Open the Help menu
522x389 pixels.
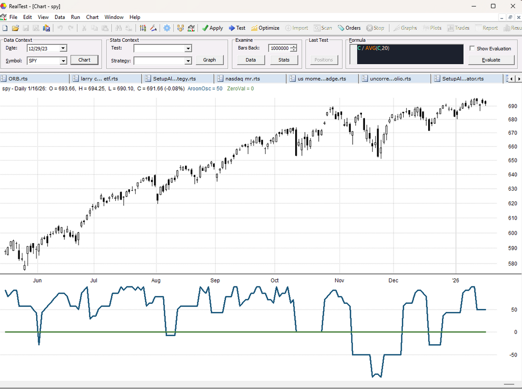pos(135,17)
